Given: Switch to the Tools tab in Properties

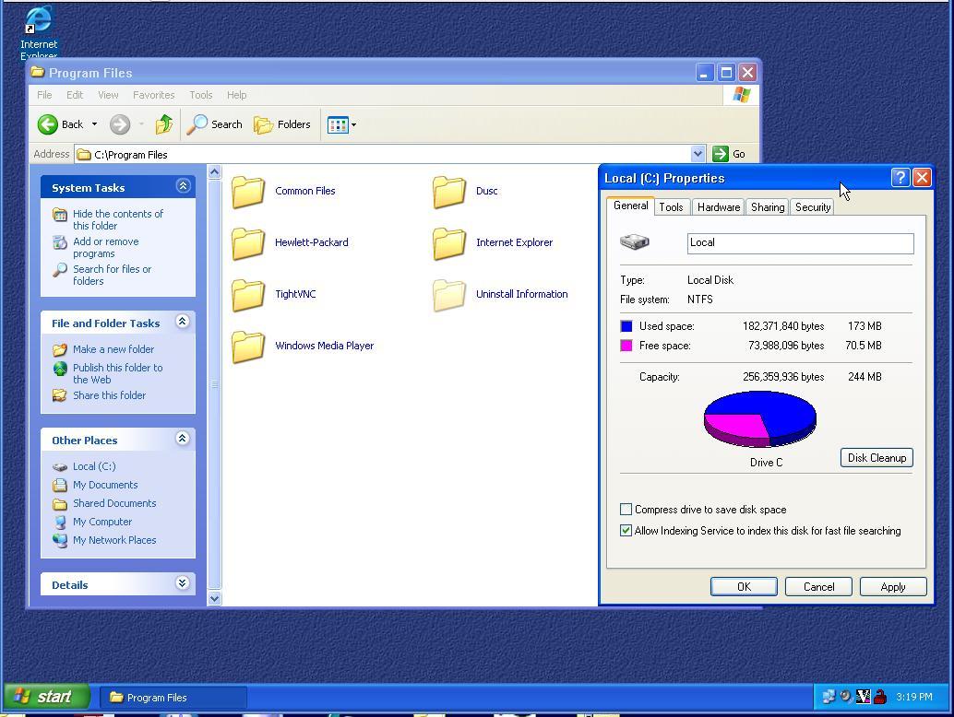Looking at the screenshot, I should [671, 207].
